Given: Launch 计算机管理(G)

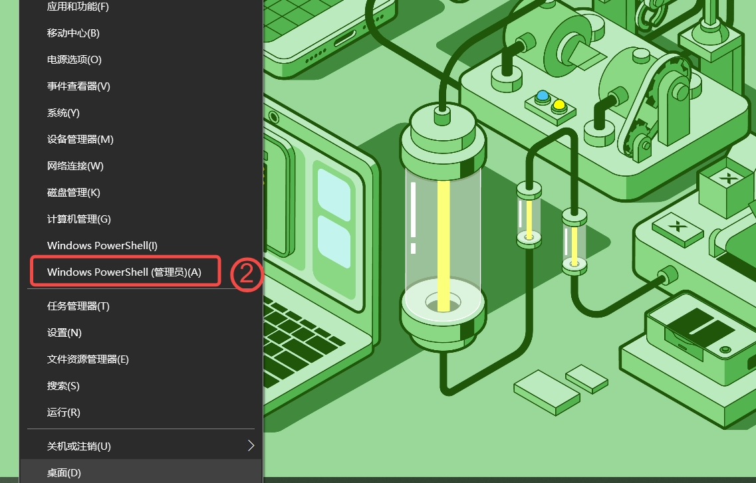Looking at the screenshot, I should pyautogui.click(x=141, y=219).
